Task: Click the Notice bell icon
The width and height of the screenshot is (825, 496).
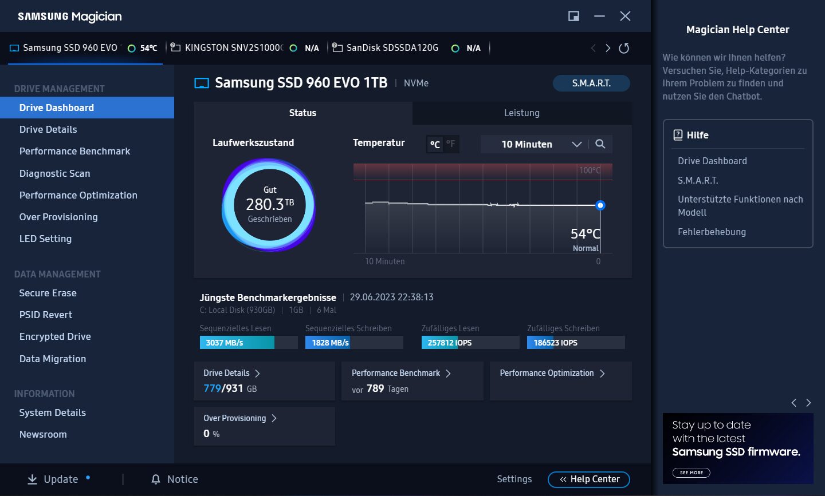Action: pos(156,479)
